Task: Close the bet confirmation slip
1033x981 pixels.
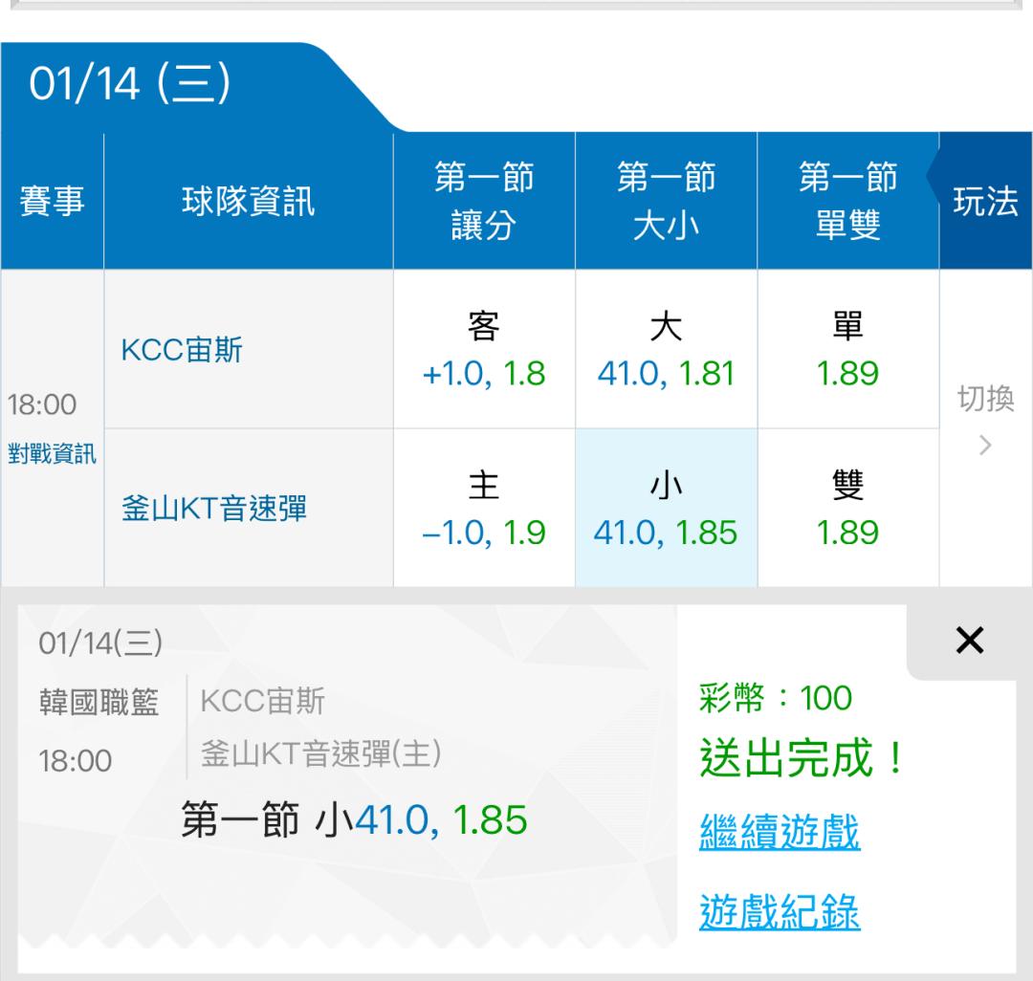Action: tap(969, 640)
